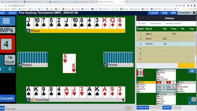This screenshot has width=197, height=111.
Task: Click the Log off button
Action: pyautogui.click(x=154, y=13)
